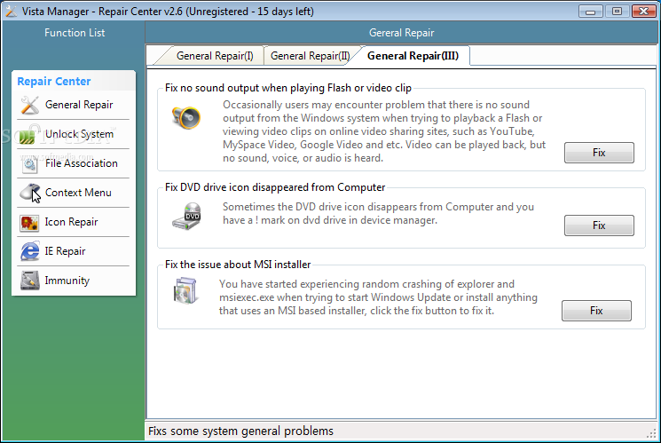Open General Repair in function list

[x=74, y=105]
